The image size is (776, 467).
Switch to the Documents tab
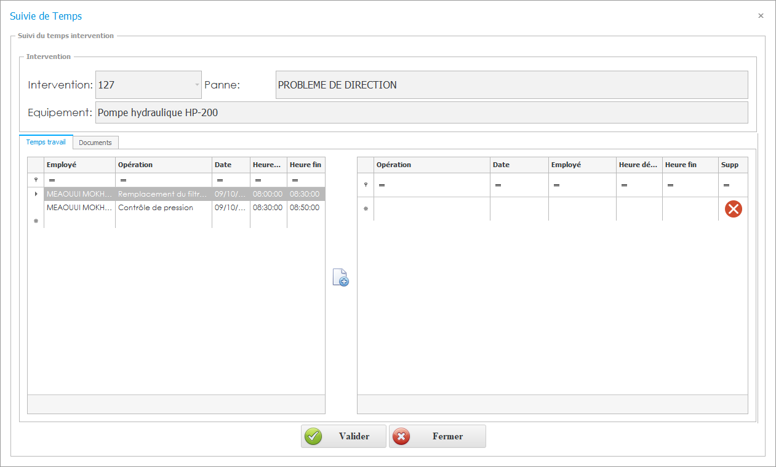95,143
